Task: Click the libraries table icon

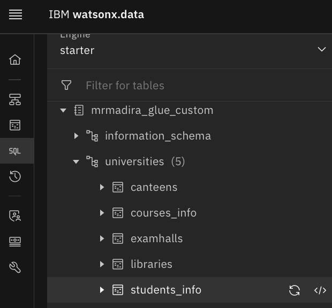Action: coord(118,264)
